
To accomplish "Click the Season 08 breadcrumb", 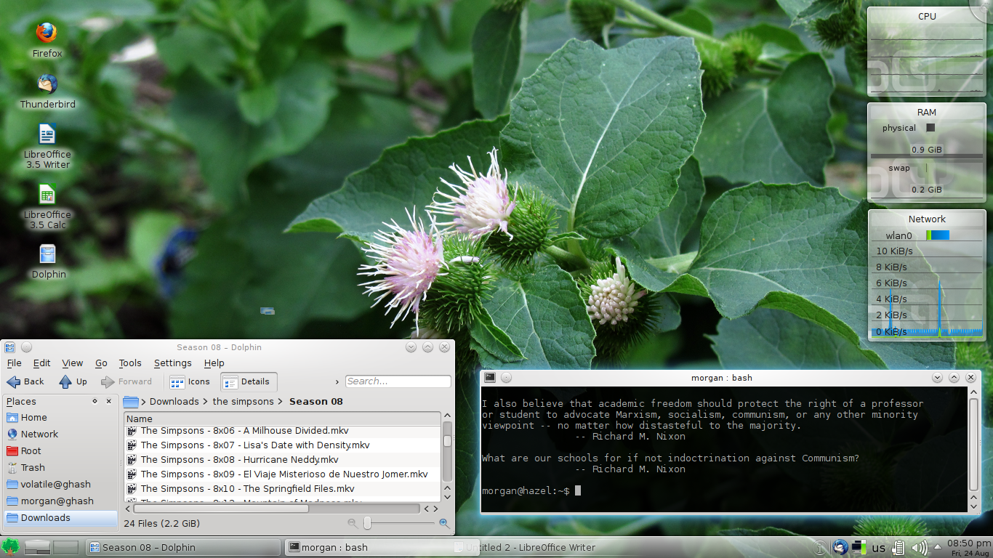I will click(x=316, y=401).
